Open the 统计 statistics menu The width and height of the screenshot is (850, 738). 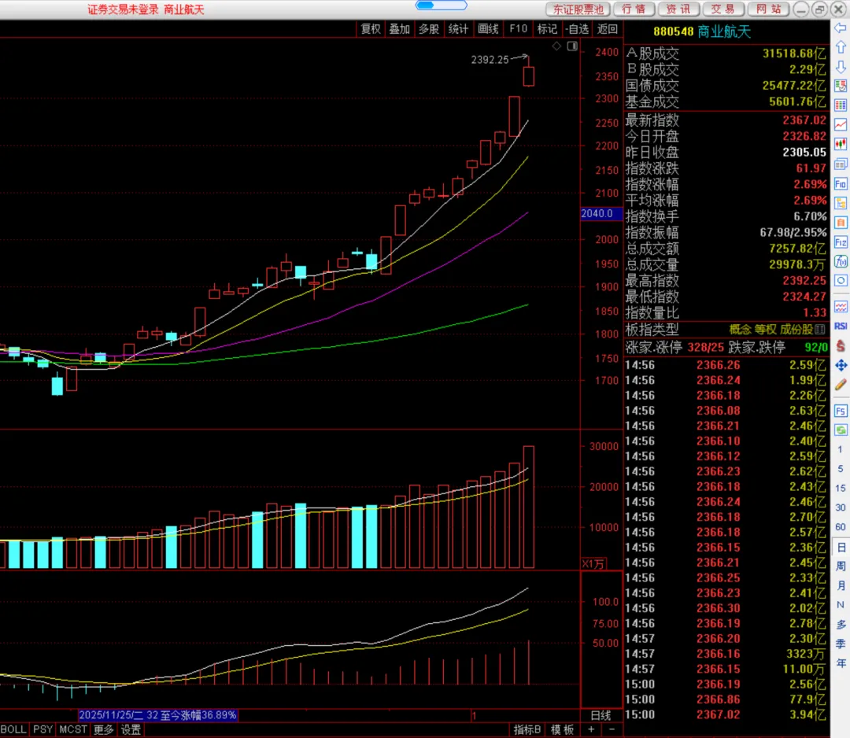tap(458, 29)
